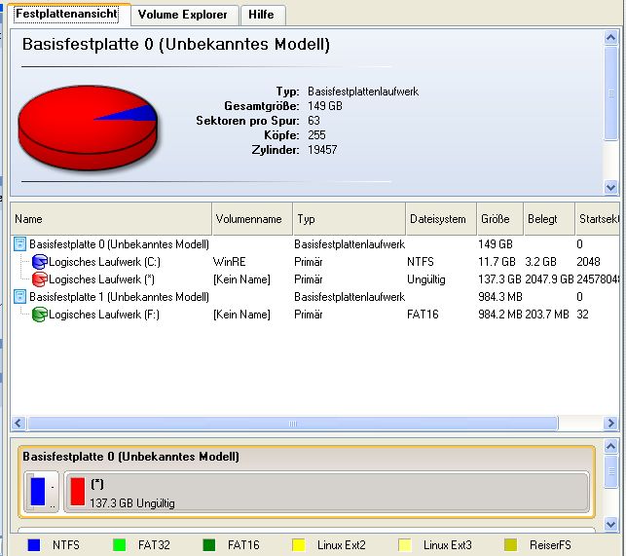Click the Gesamtgröße value 149 GB
This screenshot has height=556, width=626.
(x=324, y=106)
